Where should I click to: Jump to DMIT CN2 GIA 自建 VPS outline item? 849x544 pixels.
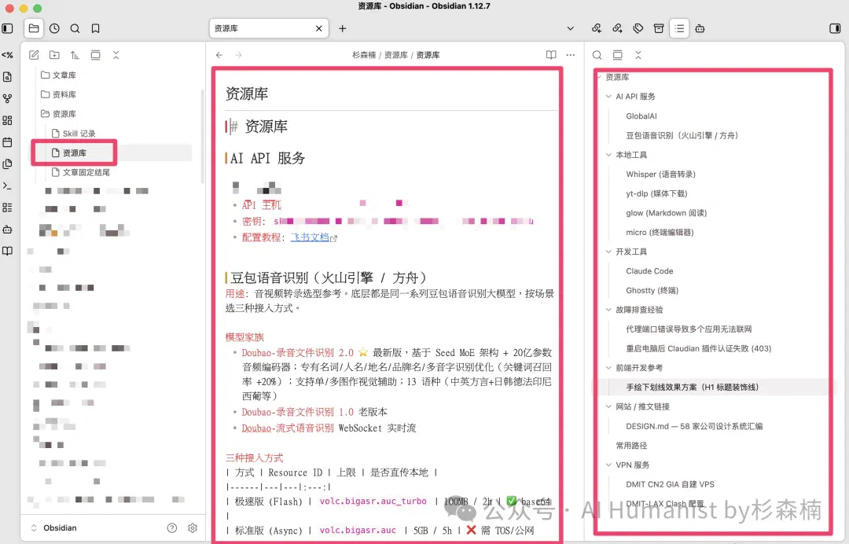click(670, 484)
